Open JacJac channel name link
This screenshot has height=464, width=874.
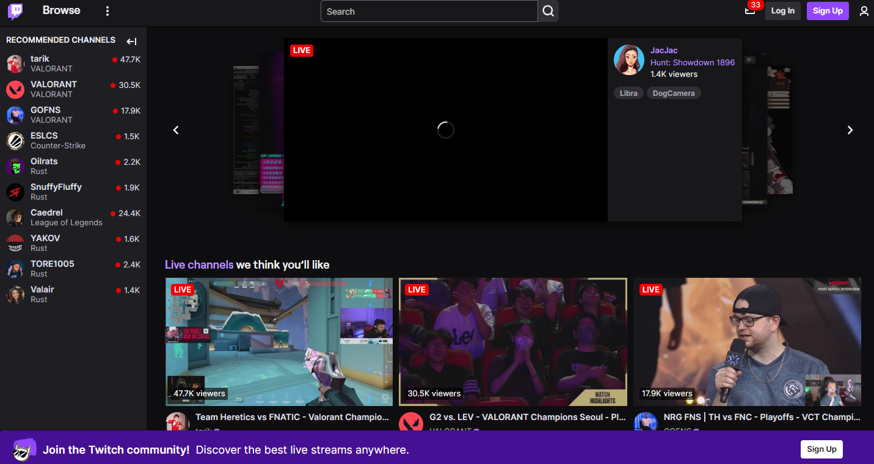(x=664, y=51)
